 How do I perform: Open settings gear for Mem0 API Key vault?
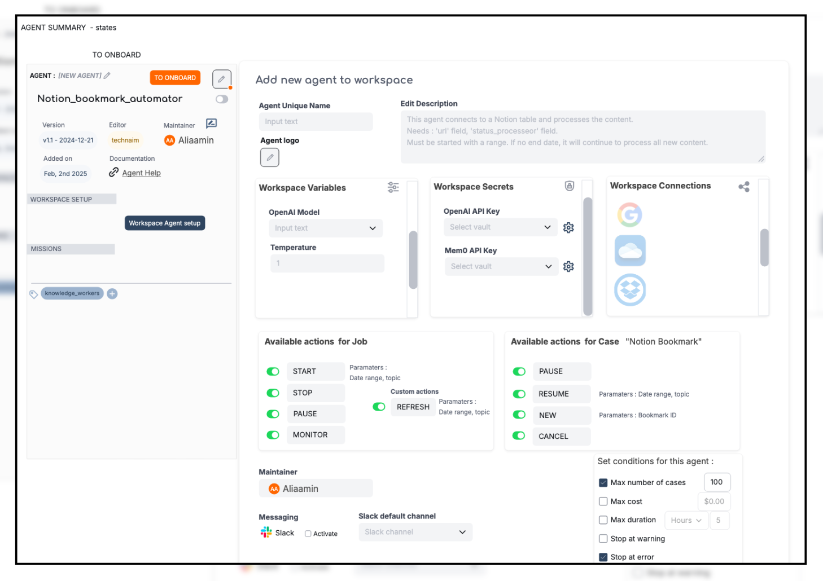point(568,266)
